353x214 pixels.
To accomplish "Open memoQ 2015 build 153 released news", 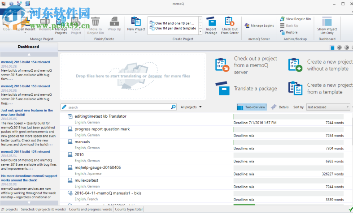I will [x=26, y=86].
